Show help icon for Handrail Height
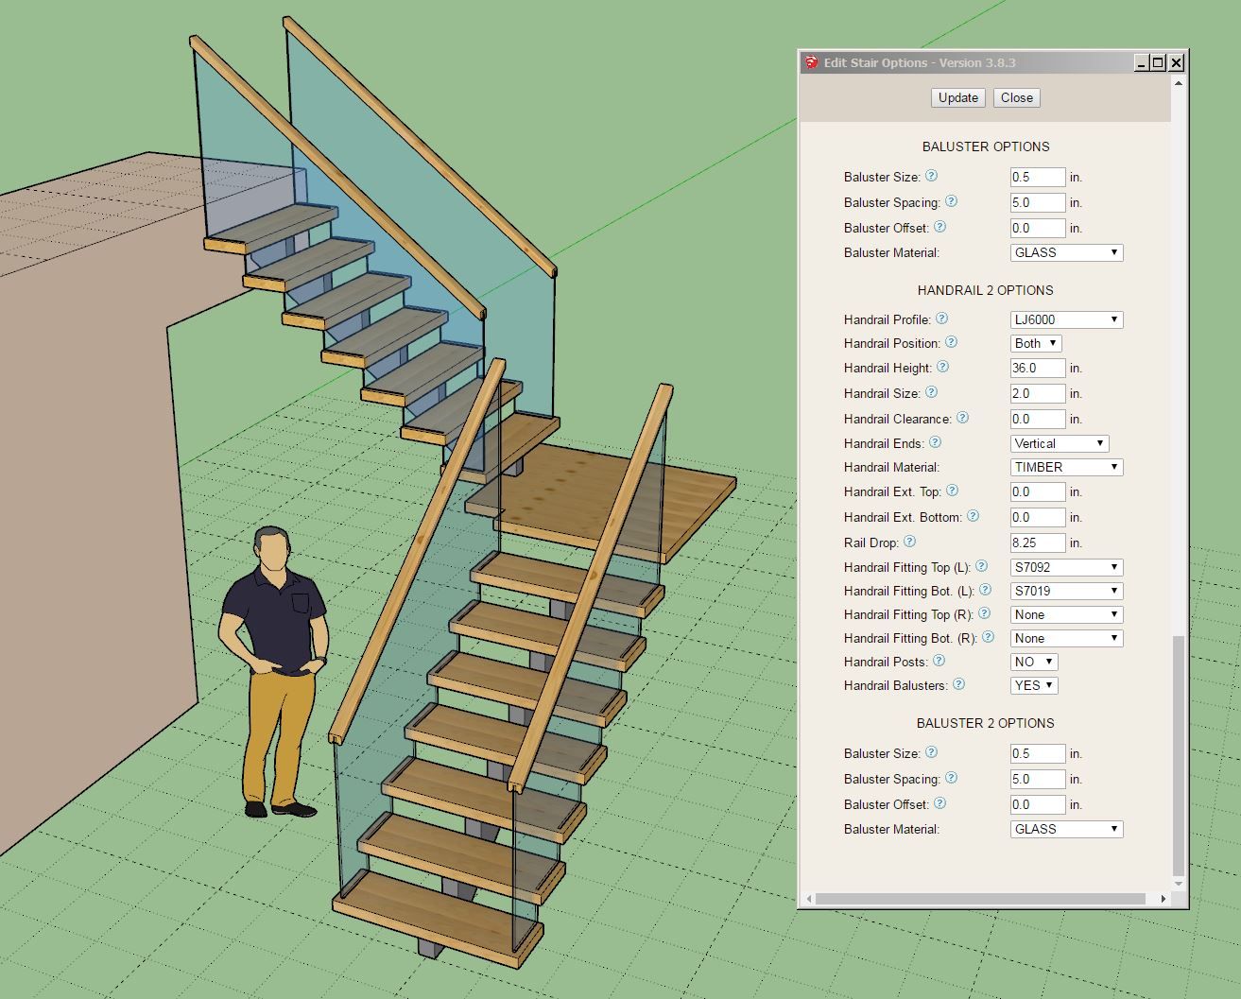Viewport: 1241px width, 999px height. click(x=942, y=367)
